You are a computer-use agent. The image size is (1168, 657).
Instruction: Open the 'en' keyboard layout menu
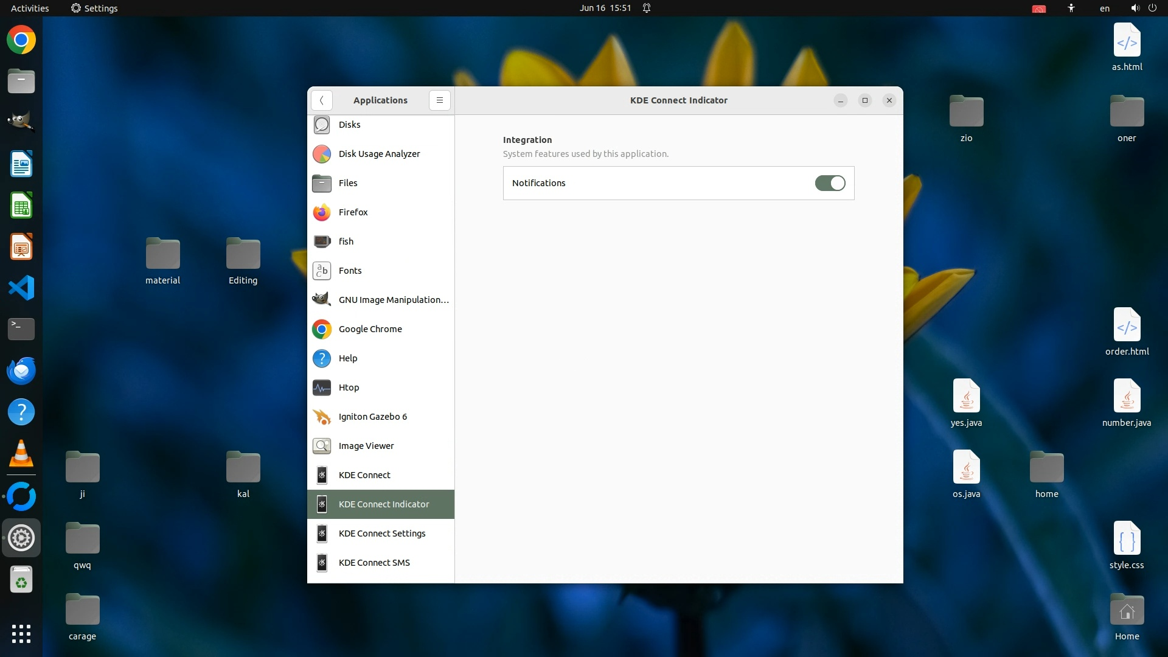point(1104,9)
